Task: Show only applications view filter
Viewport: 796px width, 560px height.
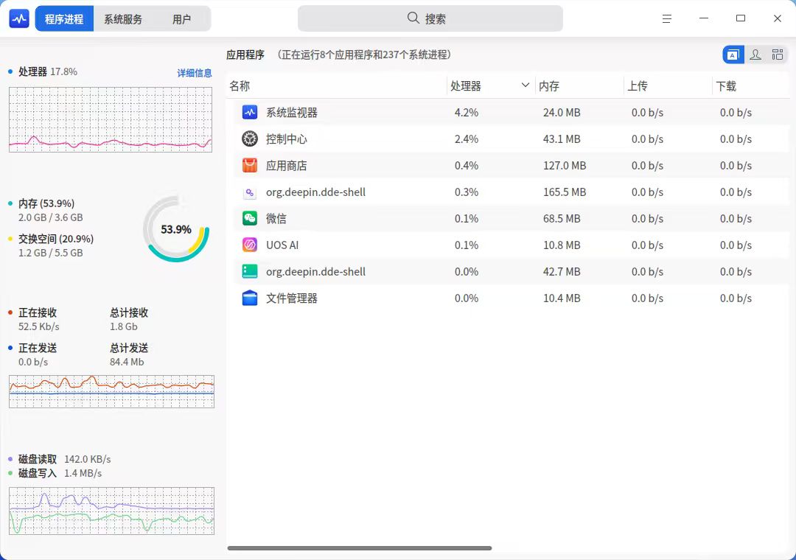Action: pyautogui.click(x=733, y=55)
